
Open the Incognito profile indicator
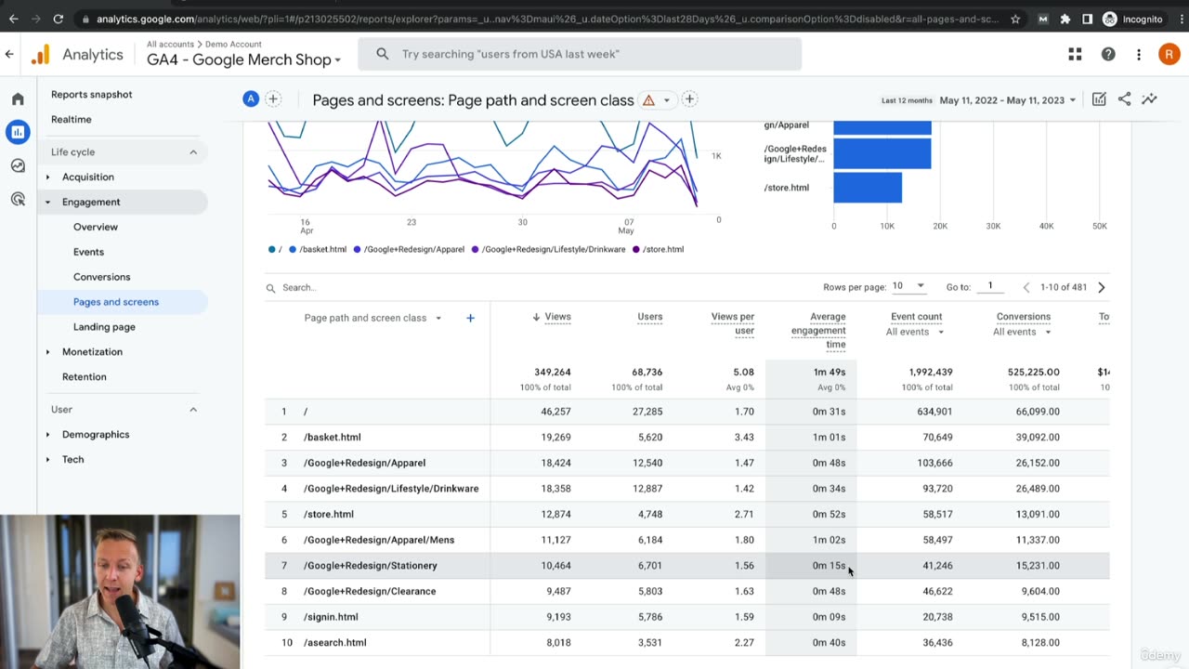1133,19
